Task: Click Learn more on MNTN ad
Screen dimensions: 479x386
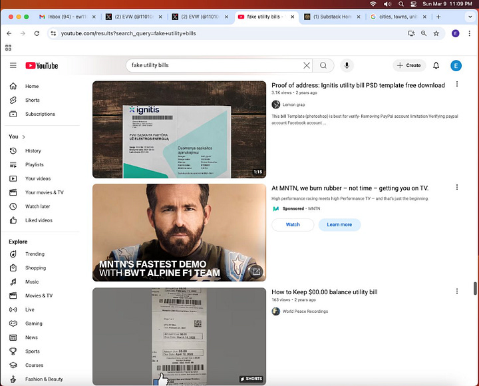Action: point(339,225)
